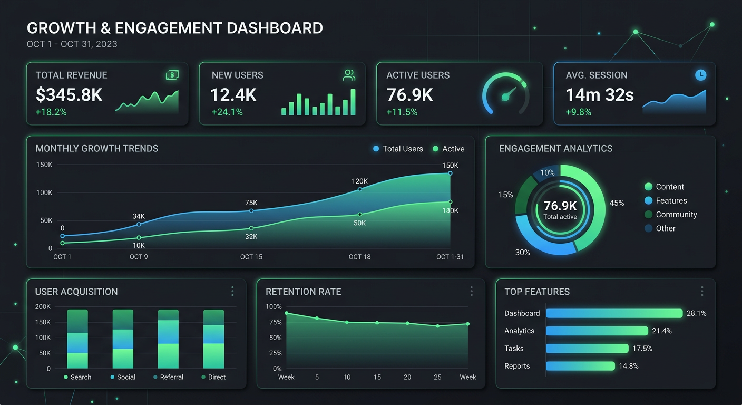742x405 pixels.
Task: Open the Top Features three-dot menu
Action: 702,291
